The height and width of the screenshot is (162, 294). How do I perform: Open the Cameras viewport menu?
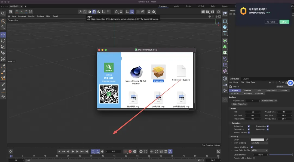[x=22, y=16]
